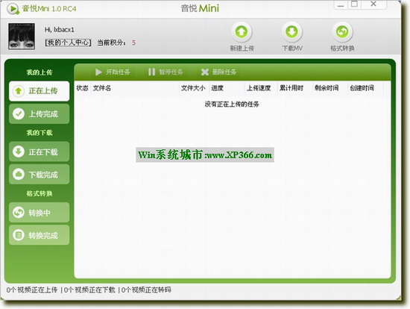This screenshot has height=309, width=410.
Task: Select the 转换中 sidebar tab
Action: coord(40,213)
